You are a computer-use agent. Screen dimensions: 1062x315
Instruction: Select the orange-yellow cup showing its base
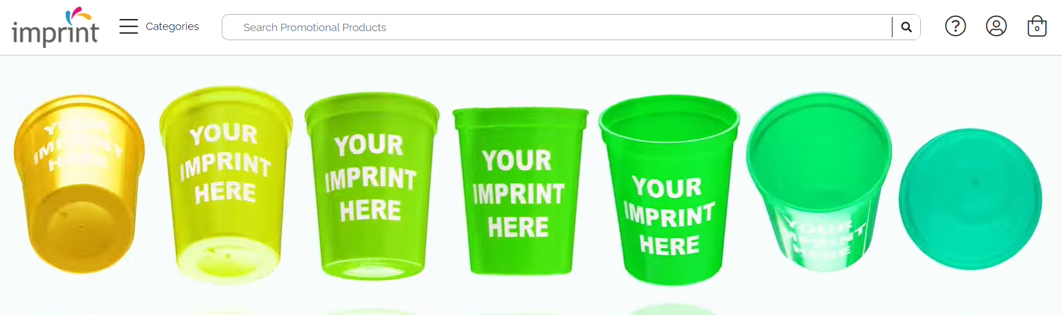[x=79, y=184]
